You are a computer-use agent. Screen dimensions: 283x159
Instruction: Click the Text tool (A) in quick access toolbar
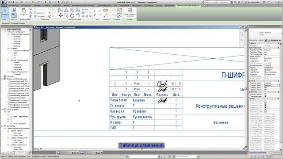click(x=46, y=2)
